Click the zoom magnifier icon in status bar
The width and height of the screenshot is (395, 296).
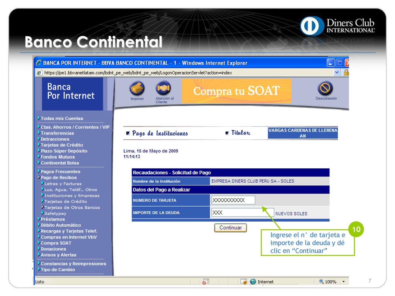tap(321, 281)
